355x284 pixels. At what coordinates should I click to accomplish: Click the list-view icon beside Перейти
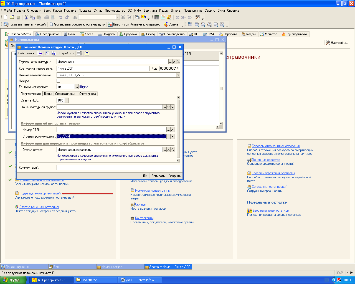pyautogui.click(x=79, y=53)
